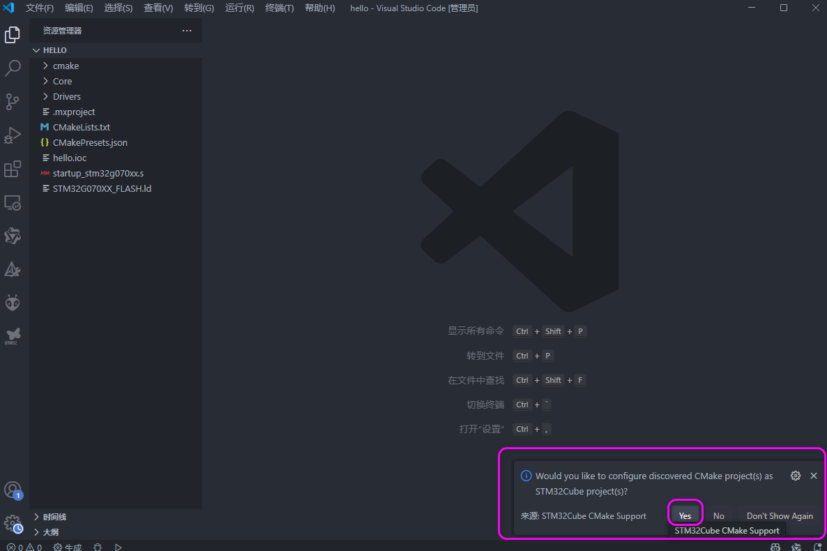Viewport: 827px width, 551px height.
Task: Open the 查看(V) menu
Action: [x=158, y=8]
